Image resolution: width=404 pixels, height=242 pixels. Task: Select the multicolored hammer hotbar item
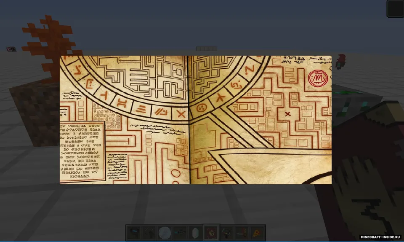coord(226,233)
